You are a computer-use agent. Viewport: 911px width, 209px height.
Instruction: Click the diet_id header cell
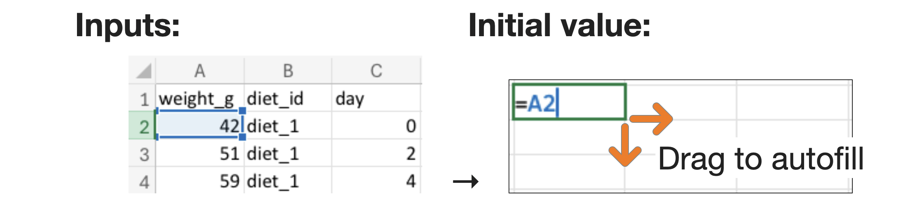pyautogui.click(x=287, y=99)
